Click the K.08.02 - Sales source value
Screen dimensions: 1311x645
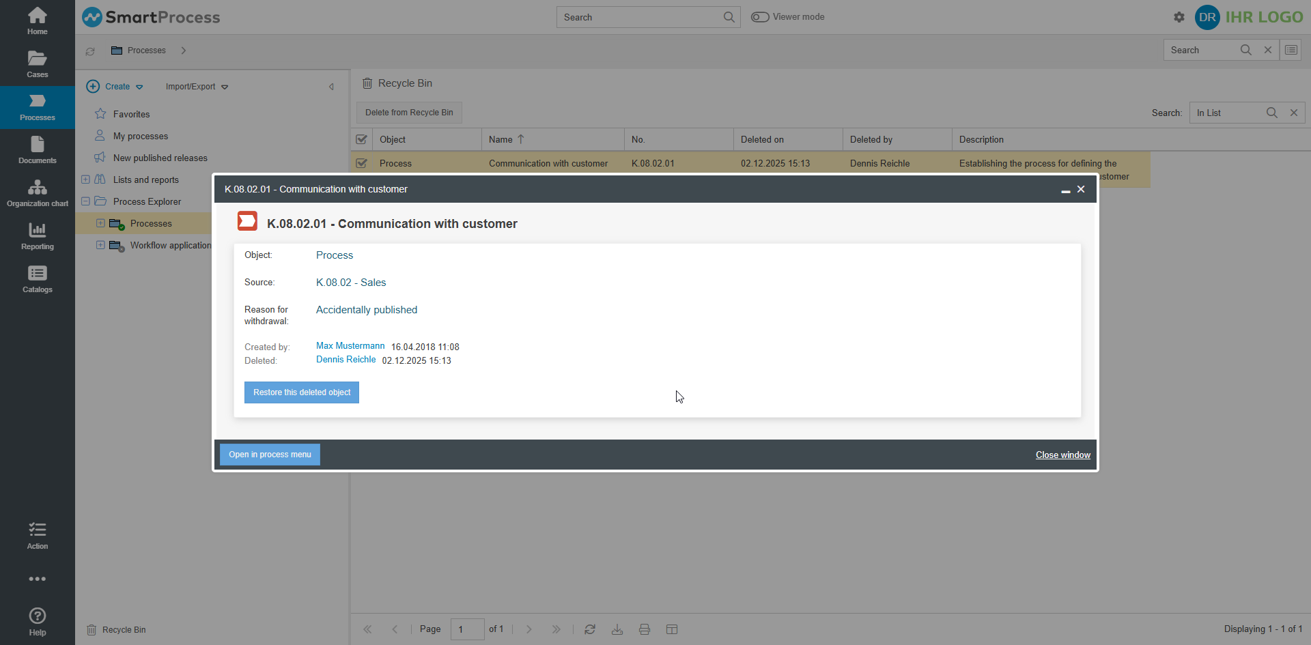(x=351, y=283)
